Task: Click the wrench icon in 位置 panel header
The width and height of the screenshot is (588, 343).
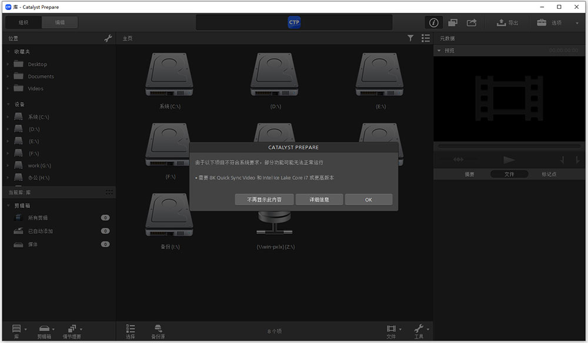Action: 108,38
